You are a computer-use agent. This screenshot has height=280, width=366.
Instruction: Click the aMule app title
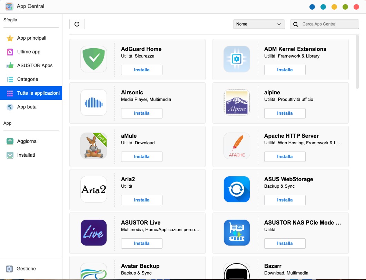tap(129, 136)
